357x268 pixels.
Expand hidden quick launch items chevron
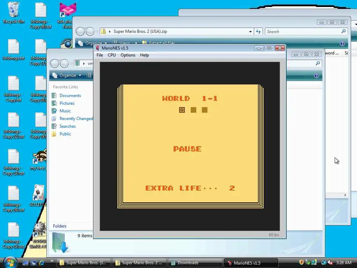click(52, 261)
